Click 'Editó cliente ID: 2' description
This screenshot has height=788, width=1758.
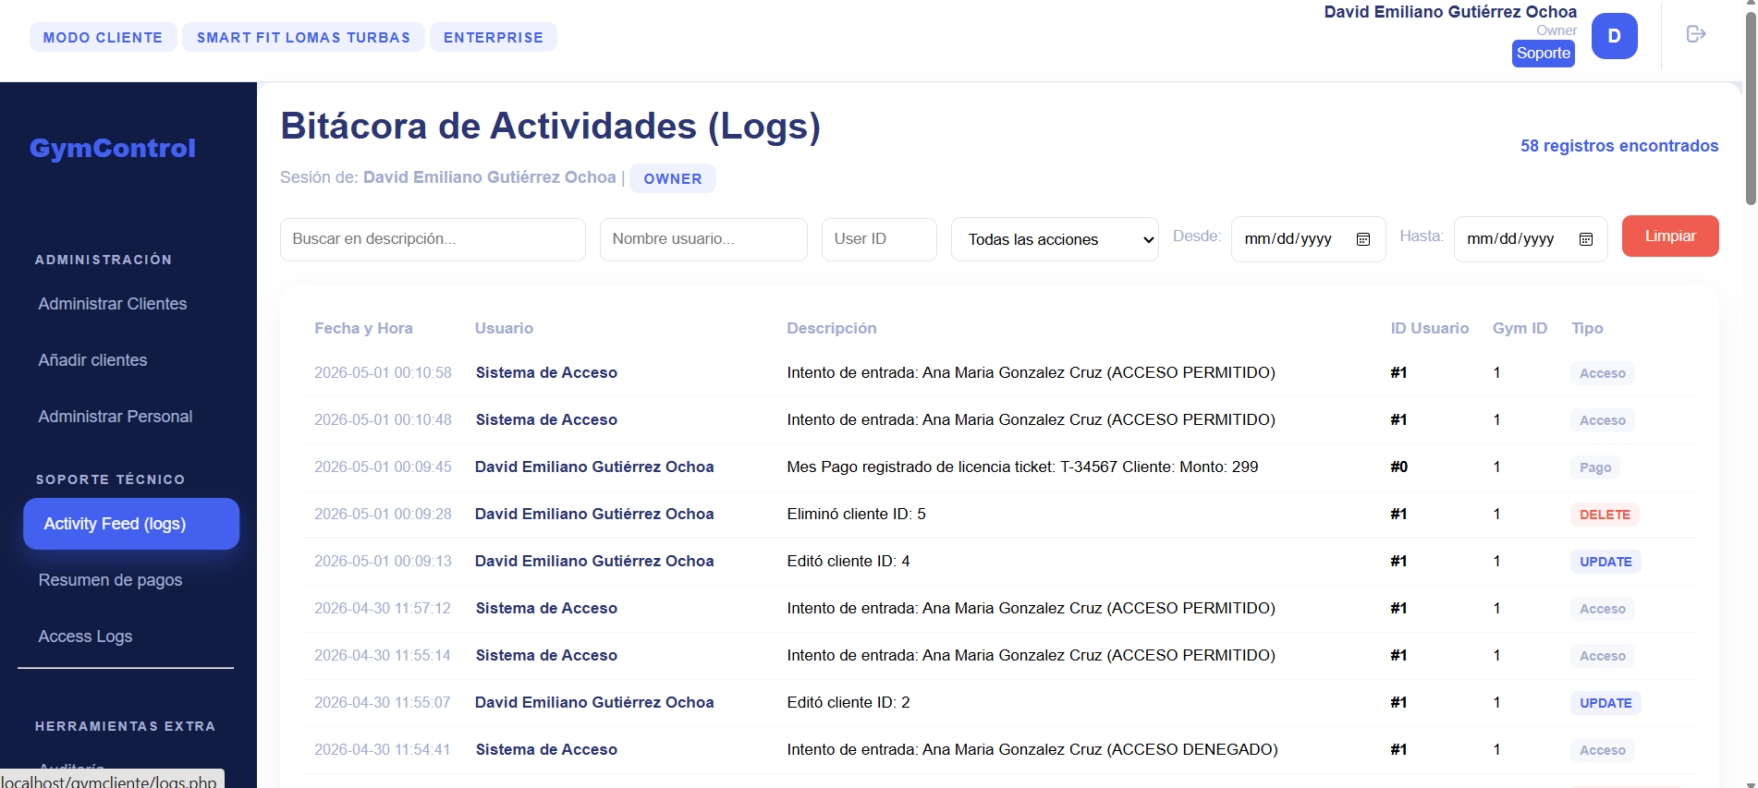click(848, 703)
